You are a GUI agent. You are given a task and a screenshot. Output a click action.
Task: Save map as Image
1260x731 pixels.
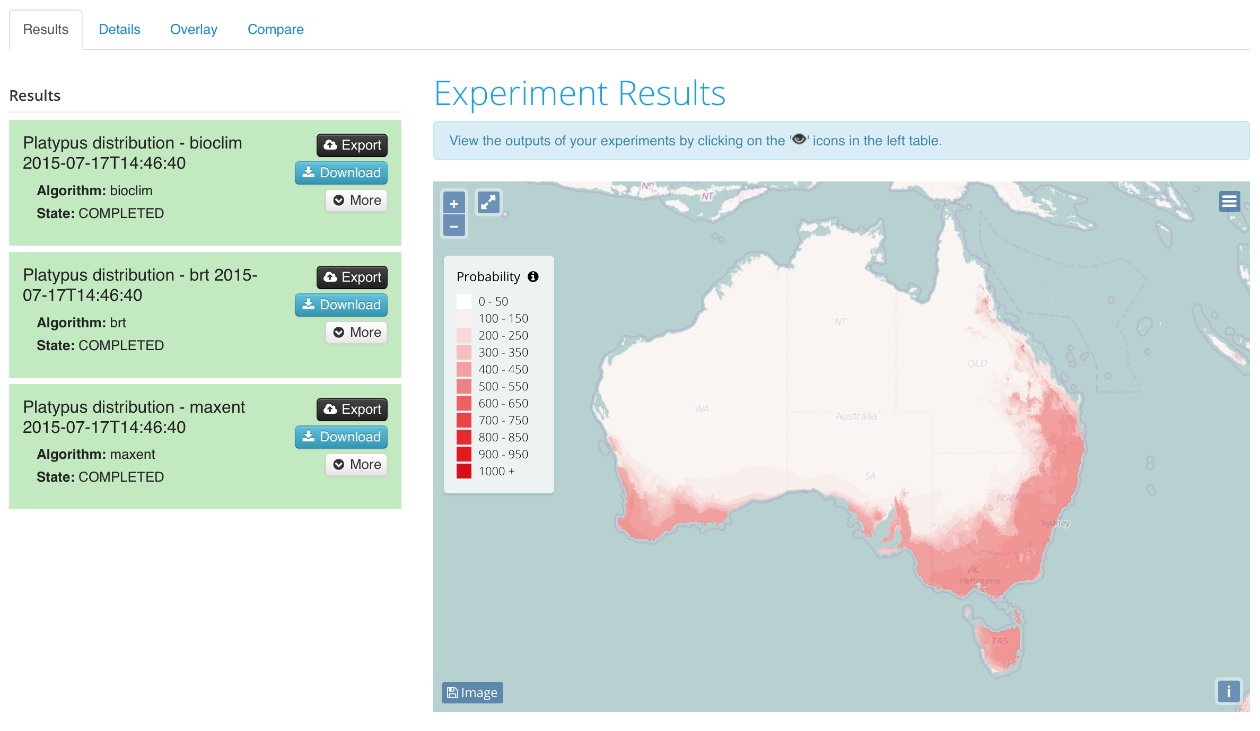(x=472, y=693)
